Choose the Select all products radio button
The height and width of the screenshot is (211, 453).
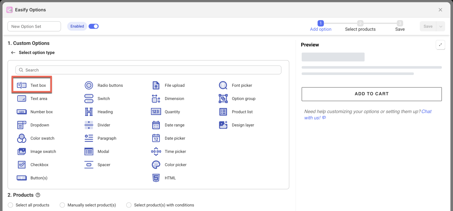[x=11, y=205]
